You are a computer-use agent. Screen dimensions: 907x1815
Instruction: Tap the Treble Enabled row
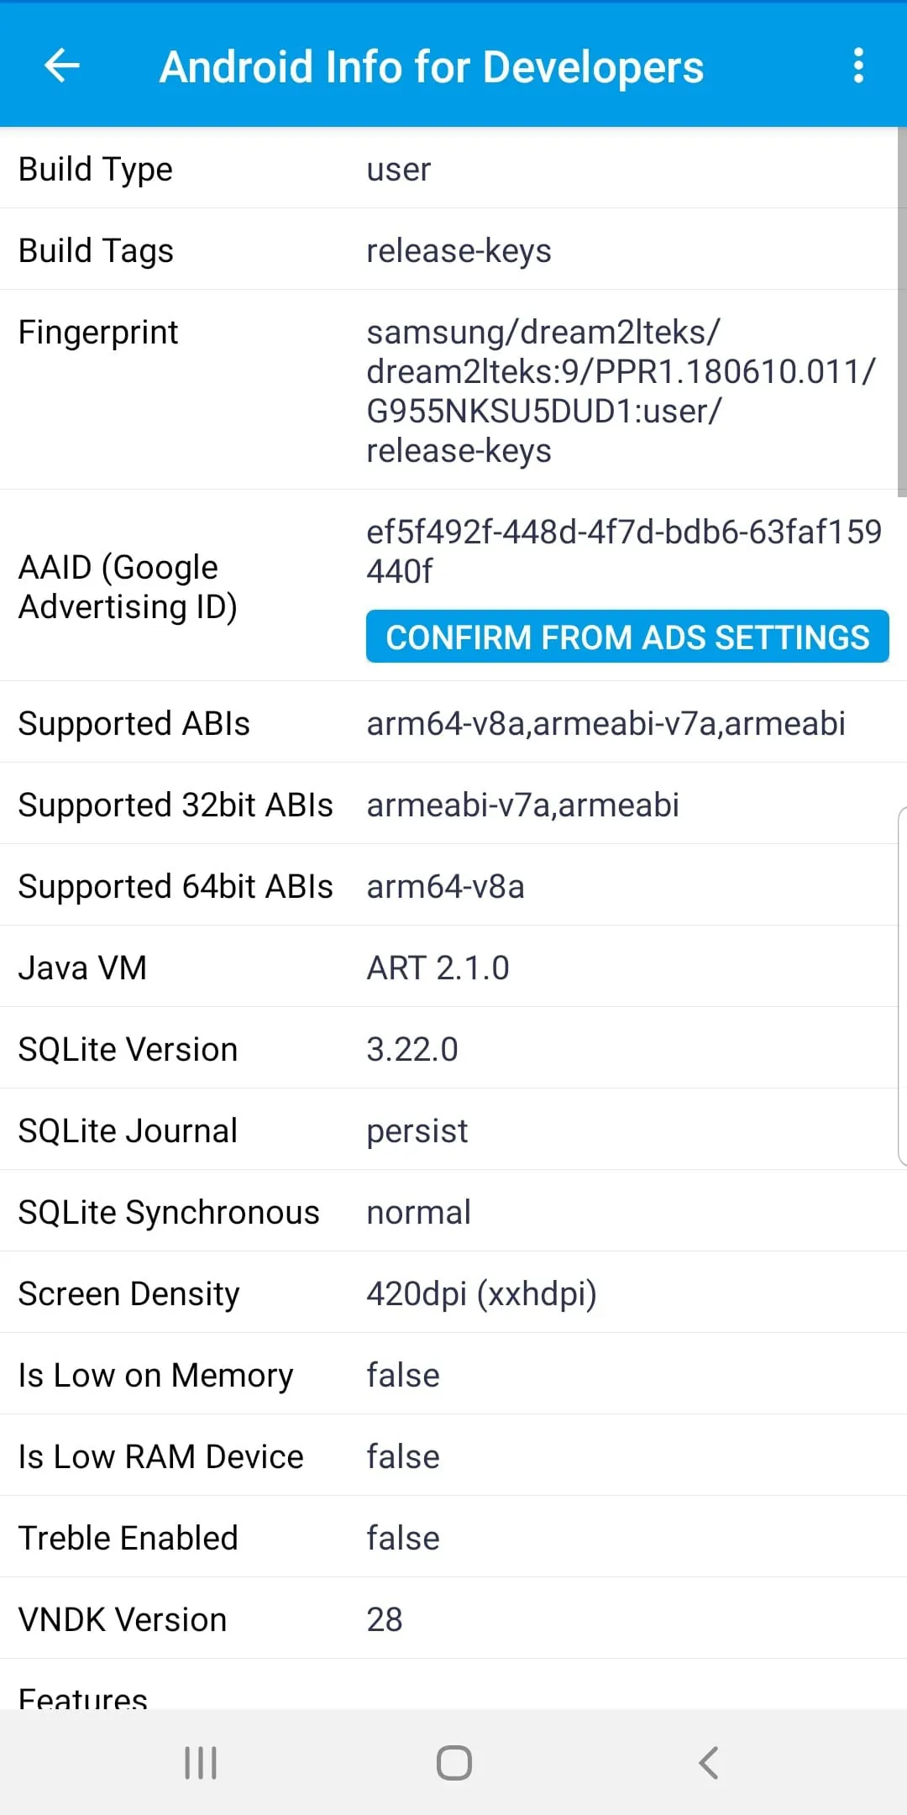[453, 1538]
